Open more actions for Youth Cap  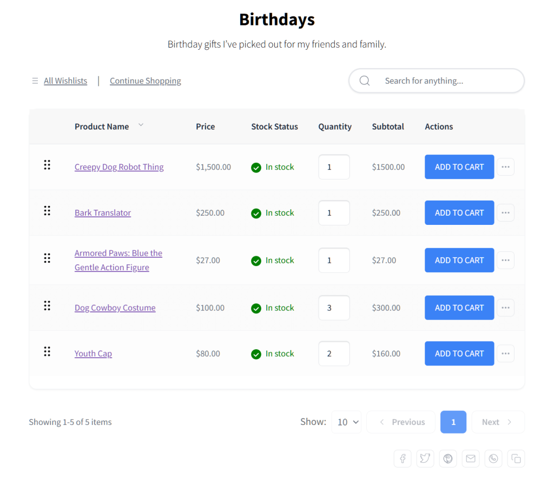click(505, 354)
